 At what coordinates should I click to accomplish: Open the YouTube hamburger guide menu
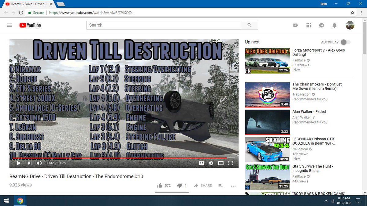[x=9, y=25]
